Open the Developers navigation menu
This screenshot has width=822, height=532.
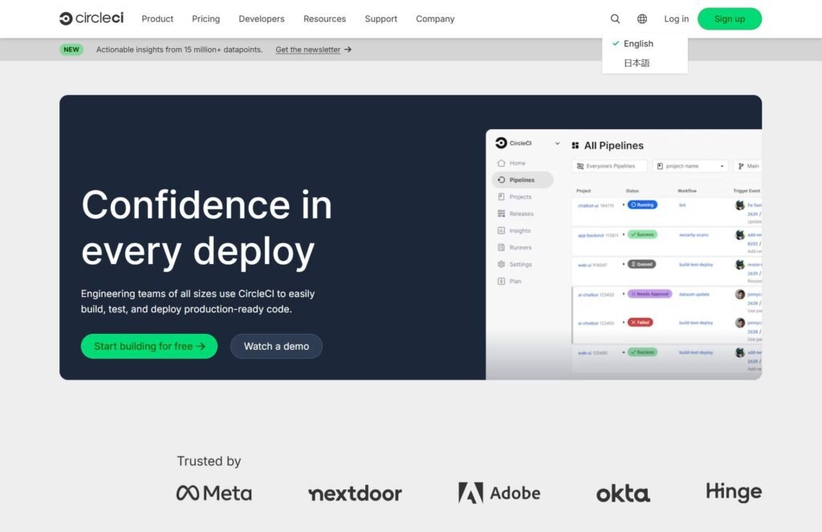click(262, 19)
